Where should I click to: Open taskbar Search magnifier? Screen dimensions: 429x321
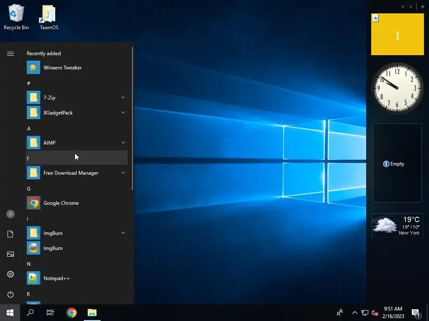30,313
